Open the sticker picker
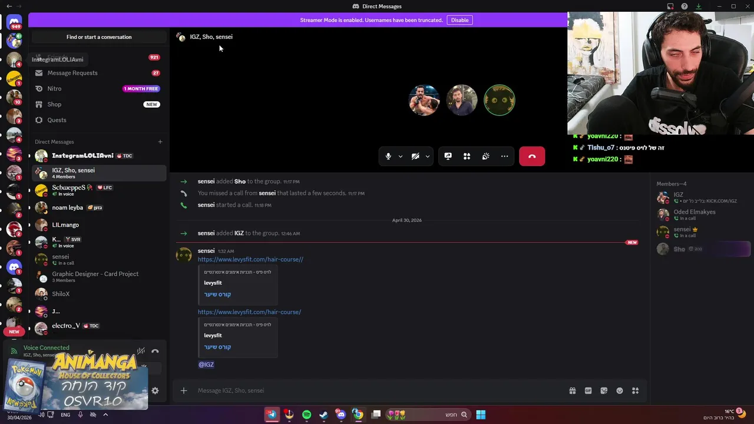754x424 pixels. [604, 390]
